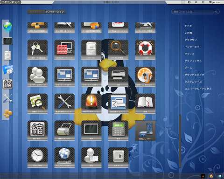Launch the red alarm light application
The width and height of the screenshot is (224, 179).
coord(91,103)
